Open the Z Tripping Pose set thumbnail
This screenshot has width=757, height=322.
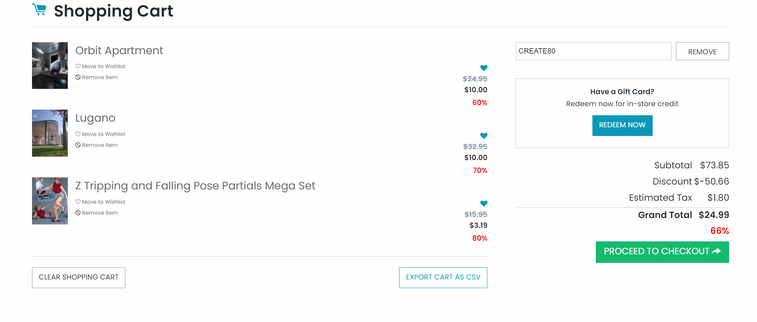click(x=50, y=201)
